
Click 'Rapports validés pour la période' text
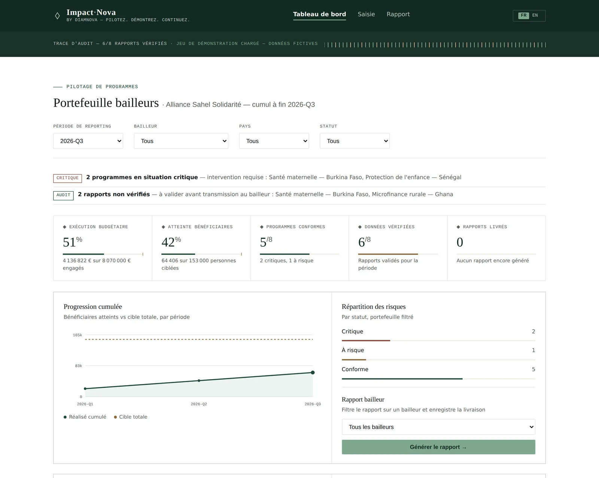[388, 264]
